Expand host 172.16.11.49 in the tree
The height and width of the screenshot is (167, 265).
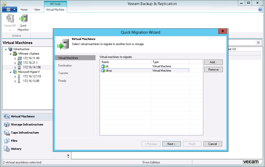[15, 58]
